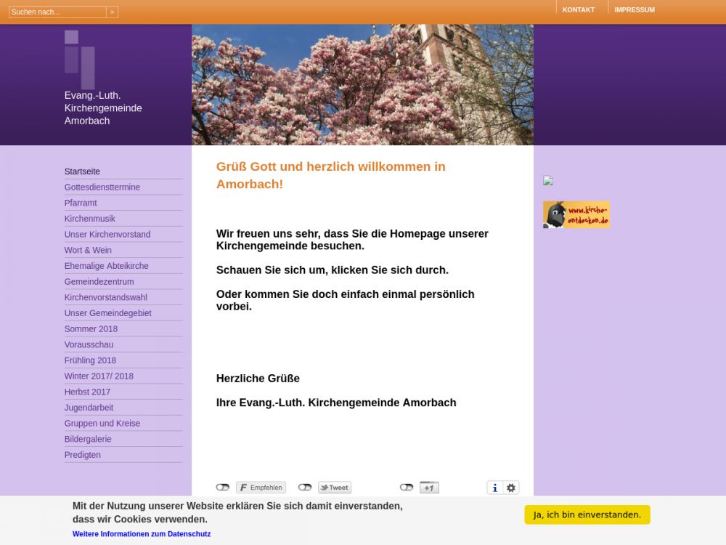Go to Gottesdiensttermine in the sidebar

pos(102,187)
